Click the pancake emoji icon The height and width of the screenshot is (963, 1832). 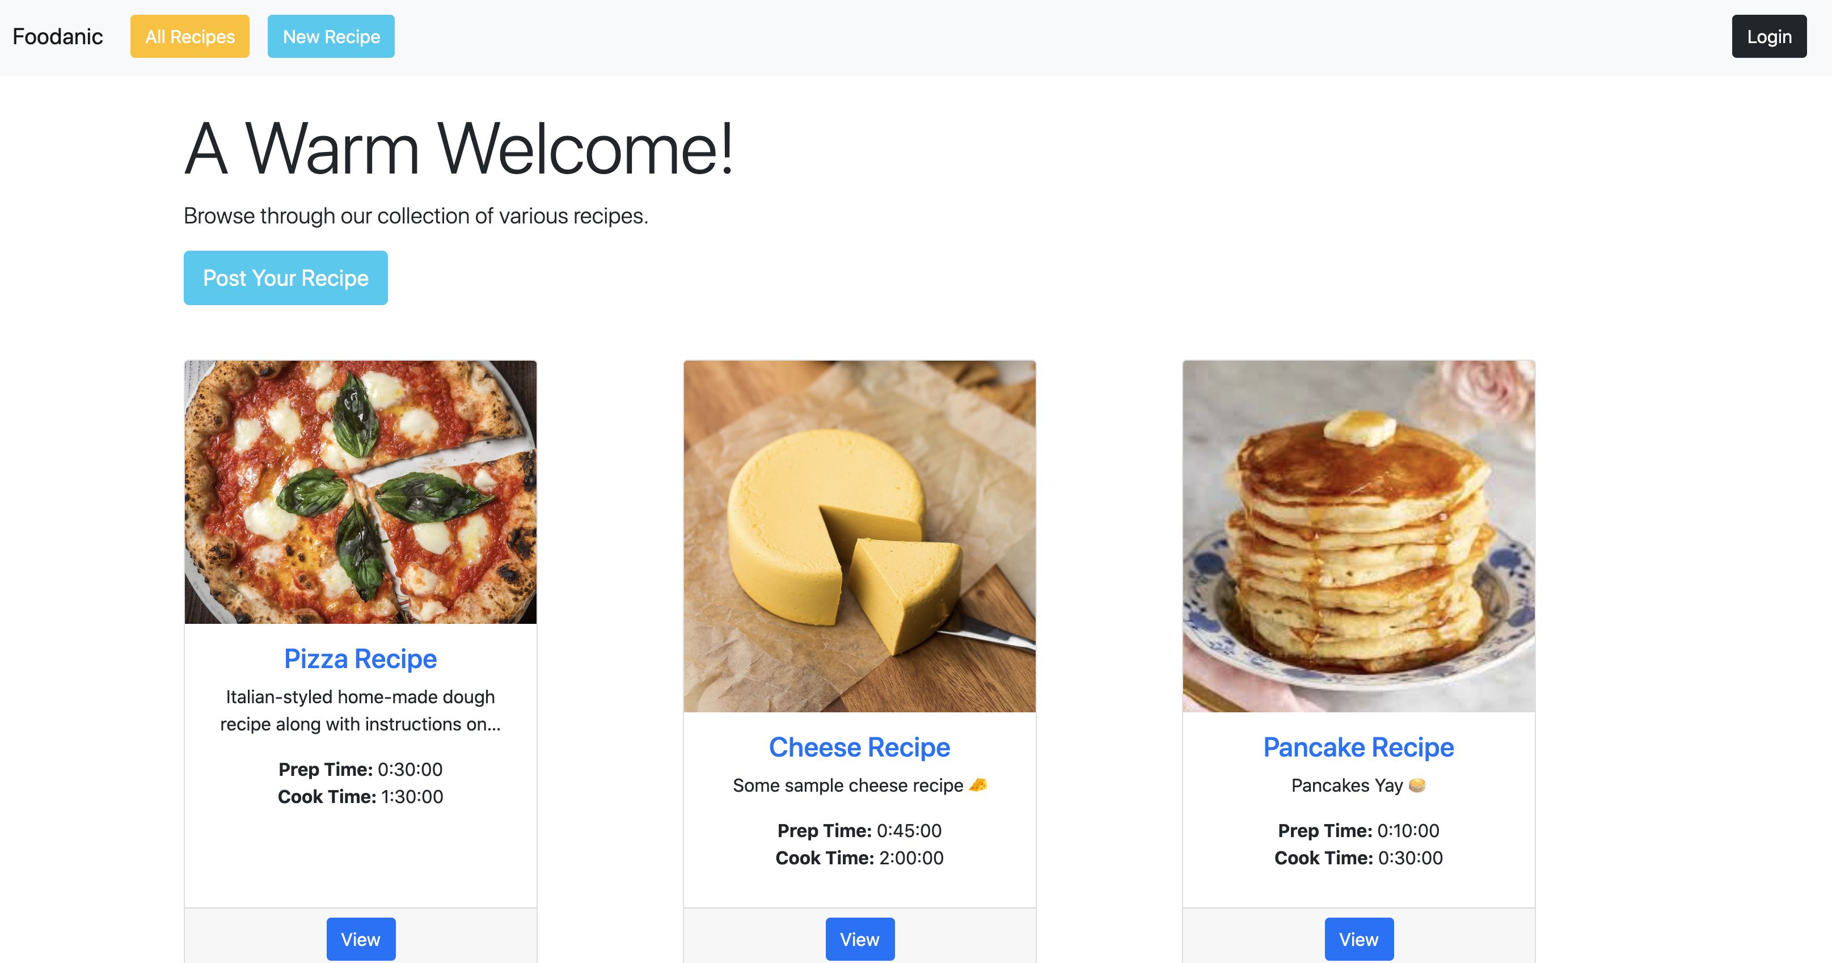(x=1417, y=785)
